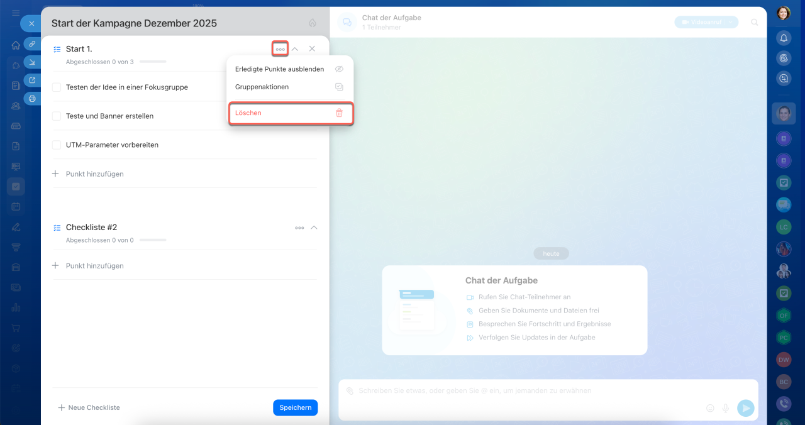Click the spiral copilot icon in right bar
The image size is (805, 425).
[x=784, y=58]
